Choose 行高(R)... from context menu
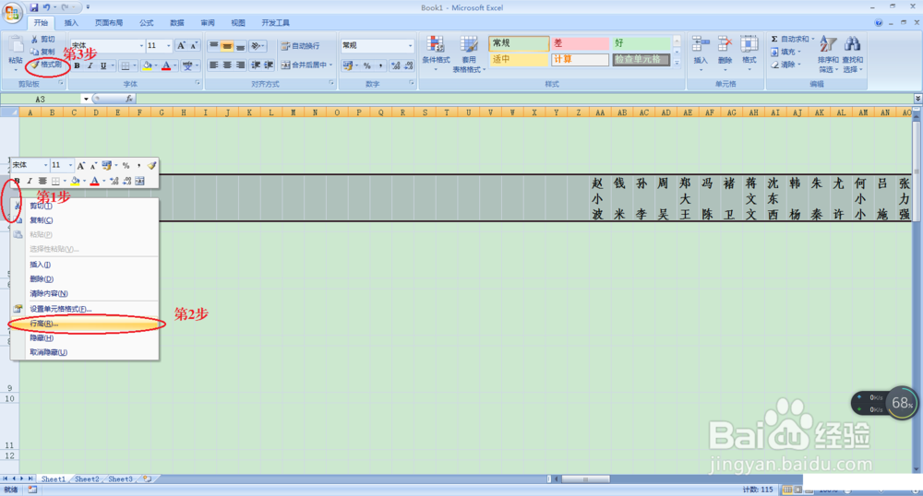 point(85,324)
